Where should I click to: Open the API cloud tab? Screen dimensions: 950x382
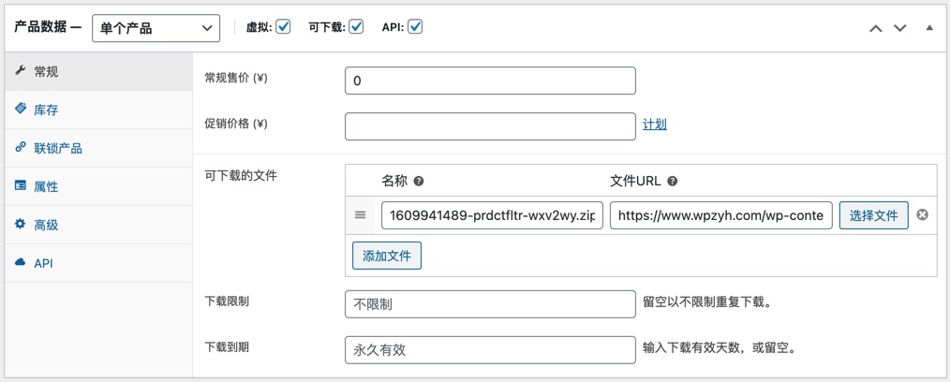pos(98,263)
